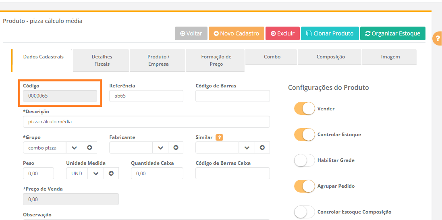Image resolution: width=442 pixels, height=220 pixels.
Task: Click the plus icon next to Grupo
Action: point(89,148)
